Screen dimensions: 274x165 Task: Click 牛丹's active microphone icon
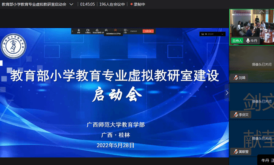[248, 41]
